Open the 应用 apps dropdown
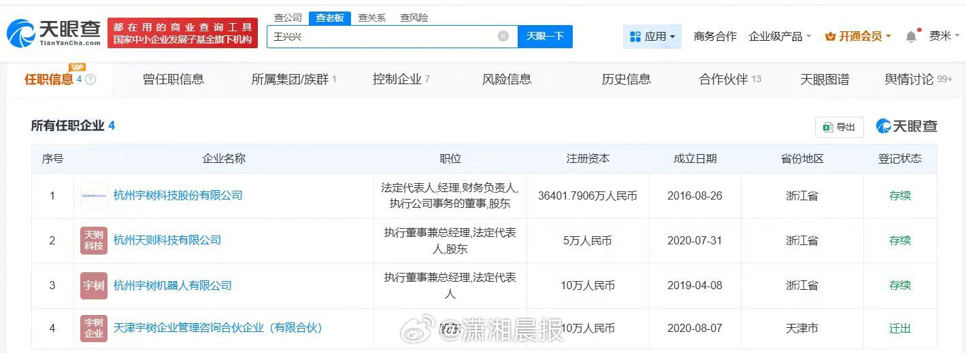The image size is (966, 353). (x=652, y=37)
